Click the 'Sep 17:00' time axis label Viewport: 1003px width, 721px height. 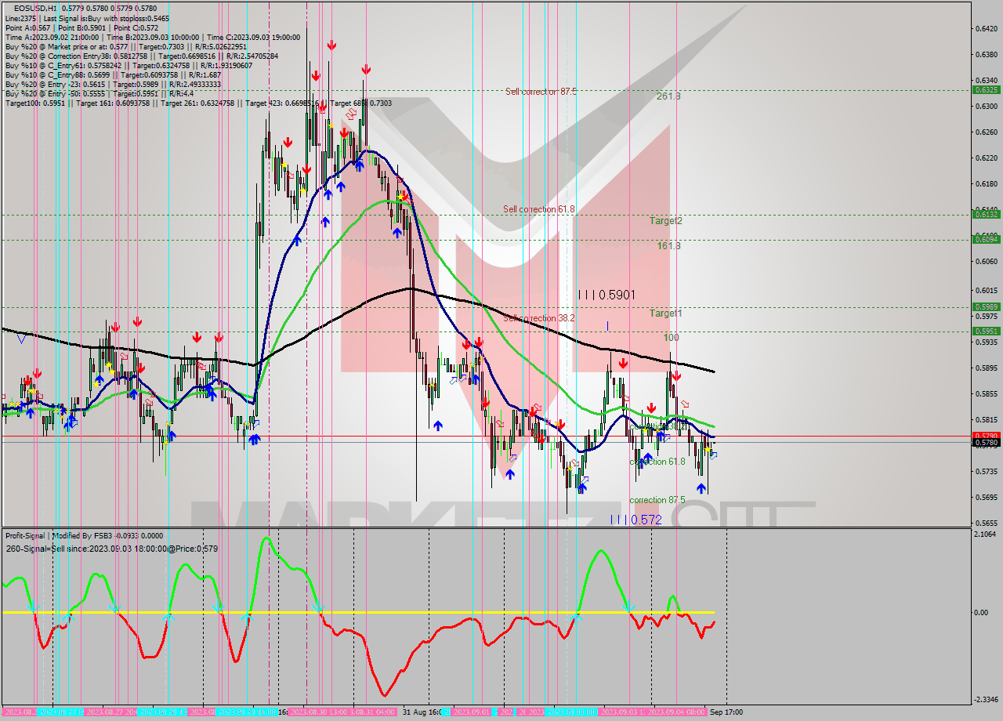coord(726,712)
